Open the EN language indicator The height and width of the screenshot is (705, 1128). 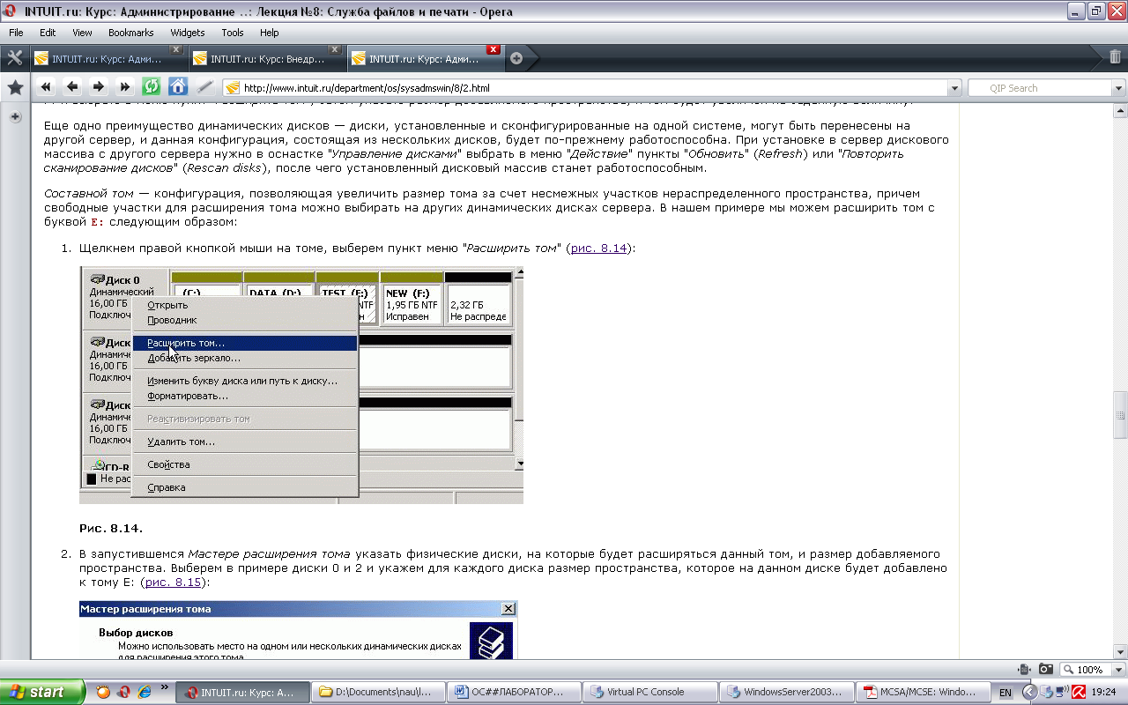pyautogui.click(x=1005, y=693)
